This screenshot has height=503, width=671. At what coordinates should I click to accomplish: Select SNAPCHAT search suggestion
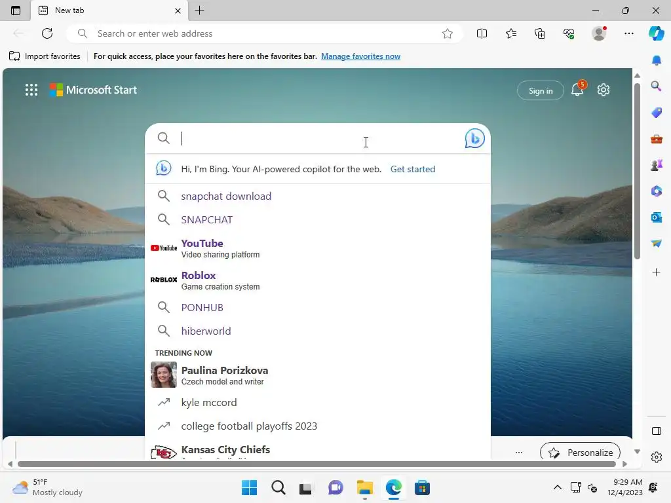click(318, 219)
